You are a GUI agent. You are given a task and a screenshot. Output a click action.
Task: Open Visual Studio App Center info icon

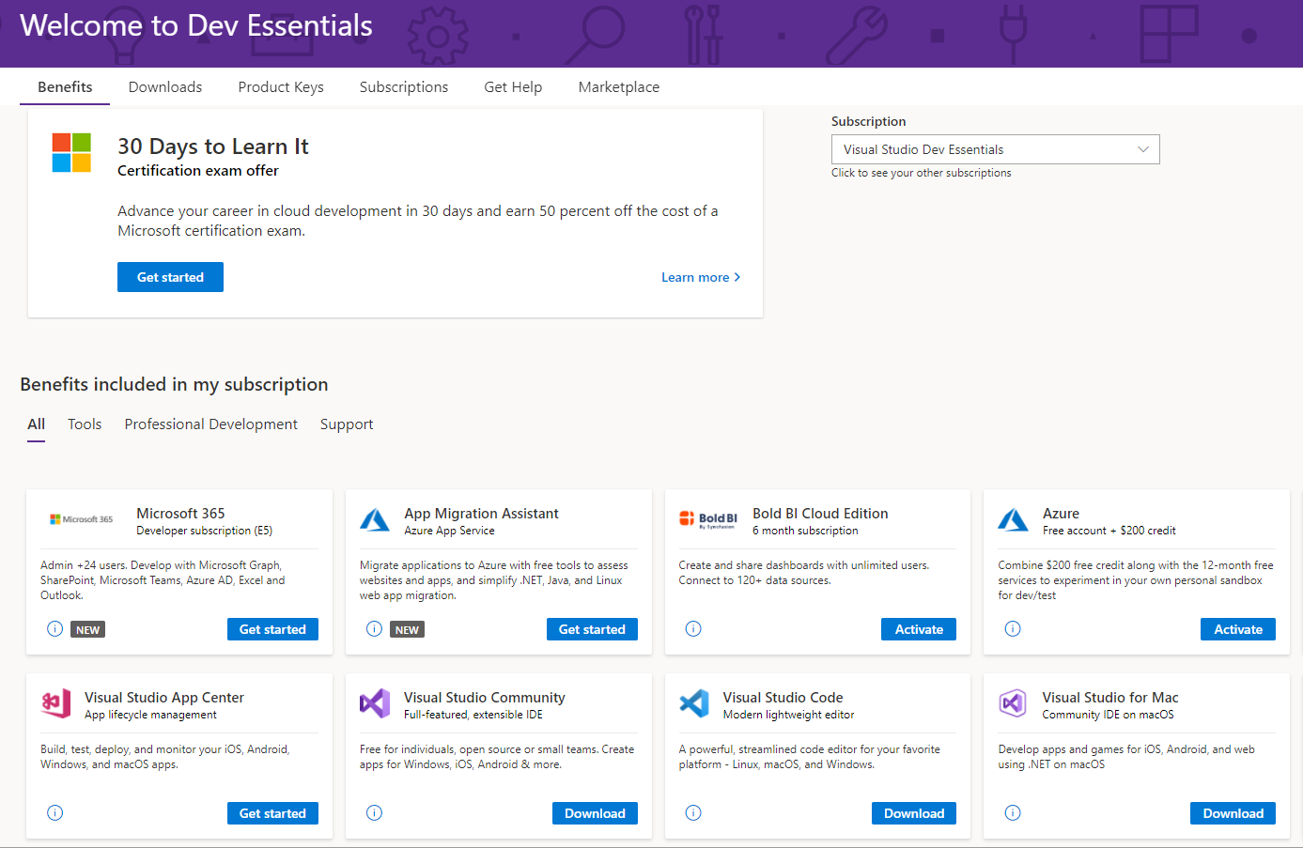[55, 813]
